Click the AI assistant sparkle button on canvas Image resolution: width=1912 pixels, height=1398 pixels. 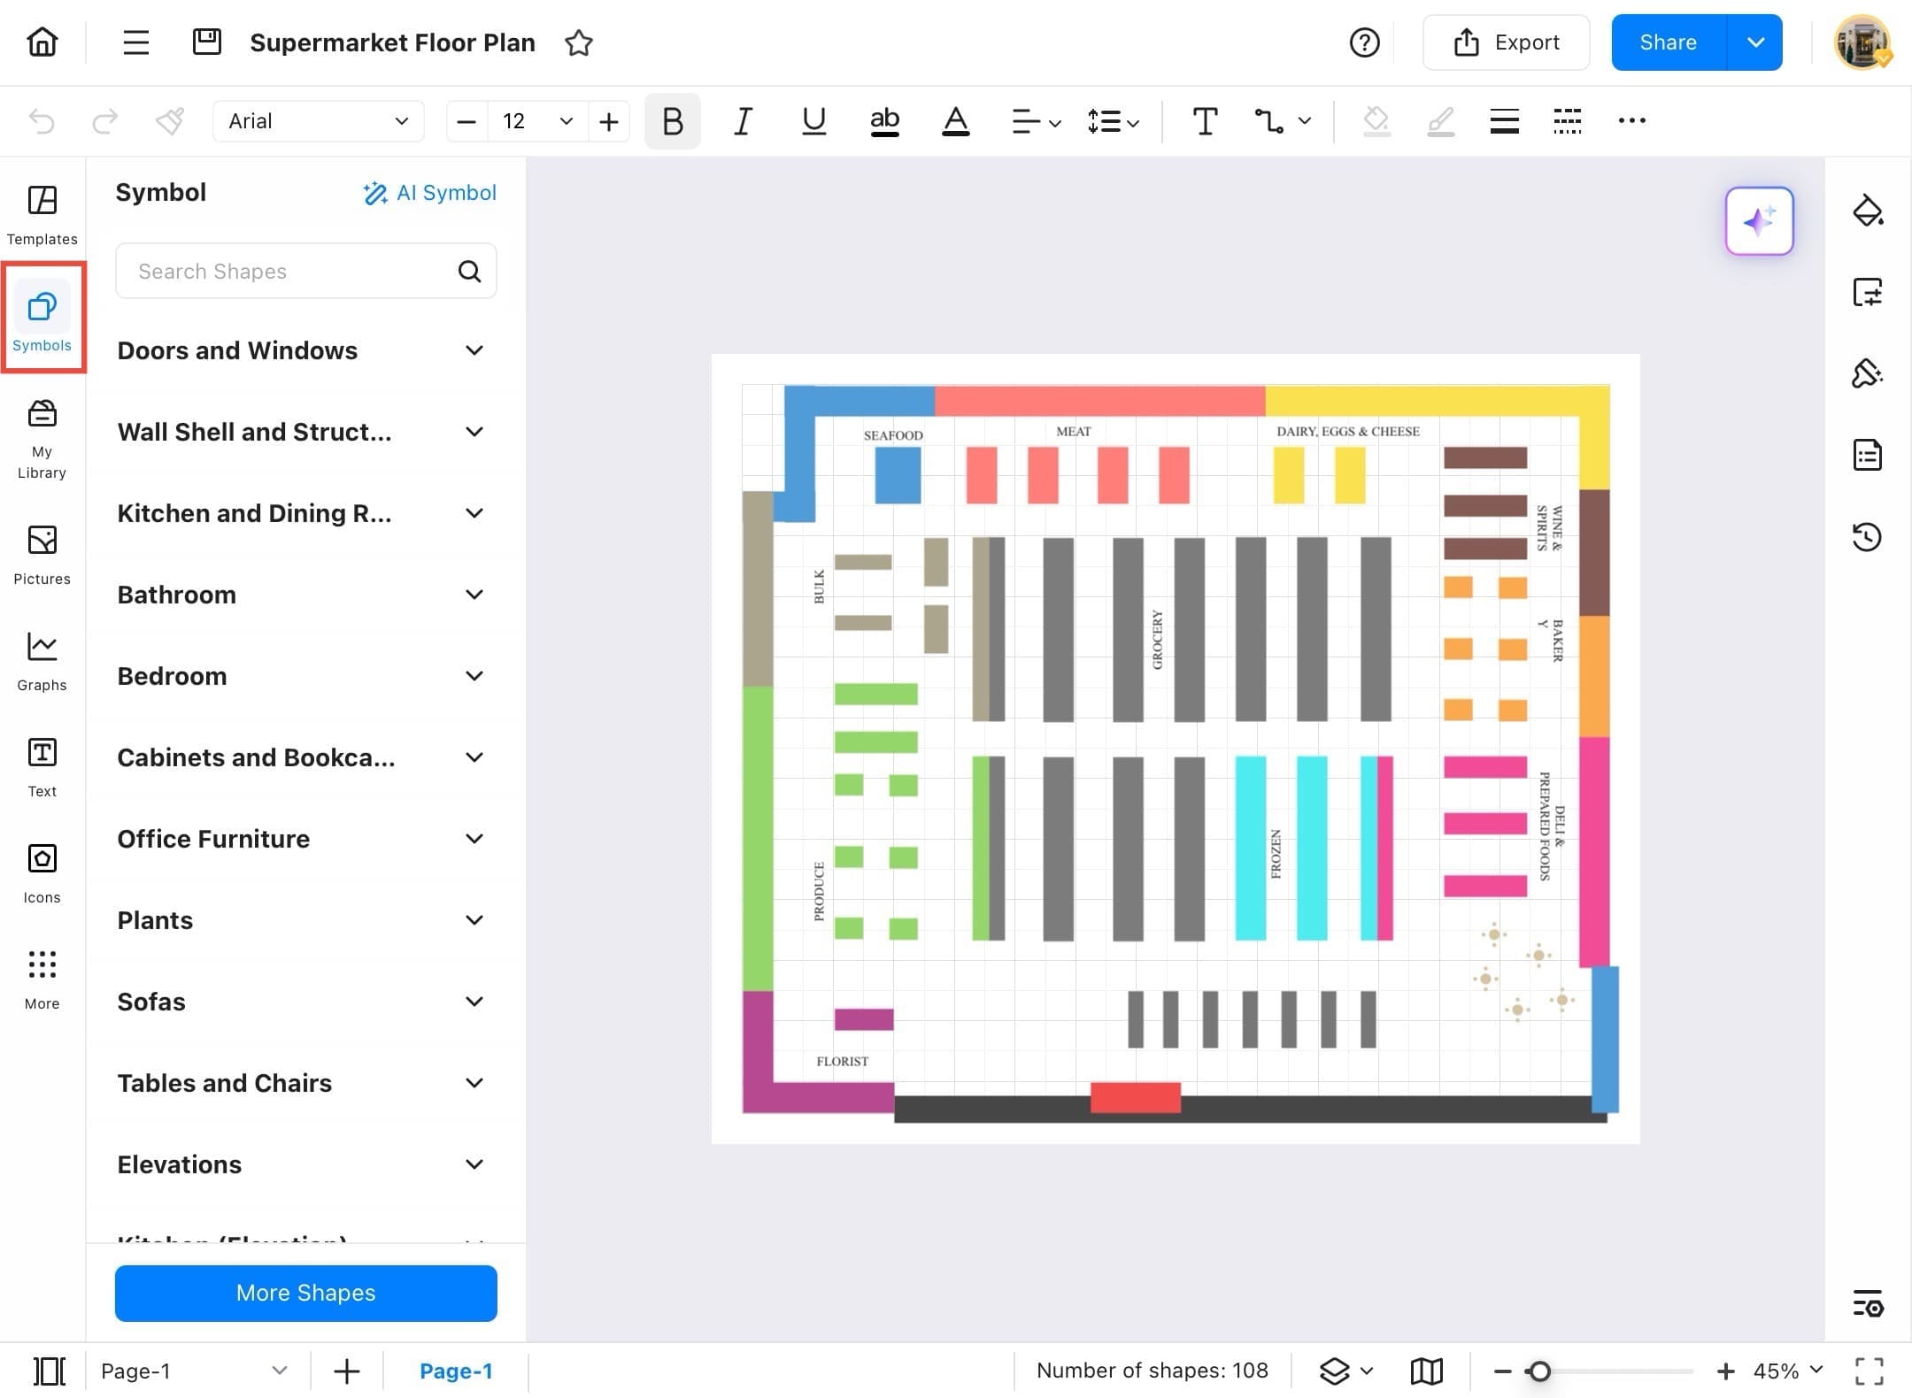[1759, 221]
